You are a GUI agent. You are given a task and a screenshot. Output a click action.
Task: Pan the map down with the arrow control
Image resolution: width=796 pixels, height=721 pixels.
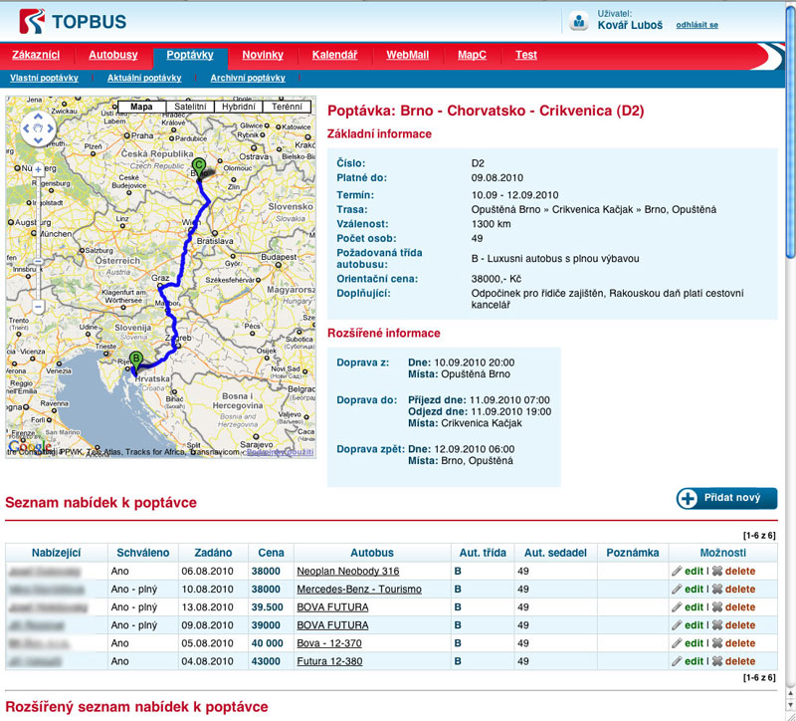(38, 140)
